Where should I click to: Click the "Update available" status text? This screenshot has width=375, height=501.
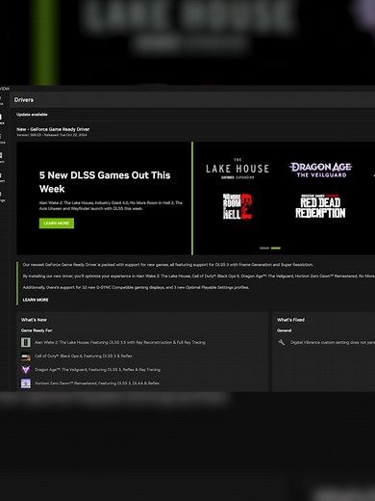pyautogui.click(x=32, y=115)
